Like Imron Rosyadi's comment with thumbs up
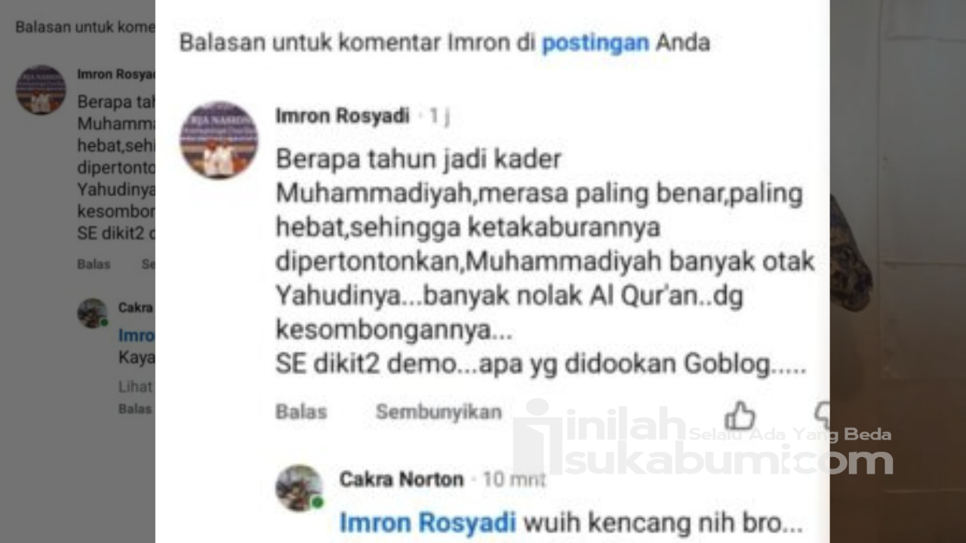This screenshot has height=543, width=966. (x=740, y=416)
